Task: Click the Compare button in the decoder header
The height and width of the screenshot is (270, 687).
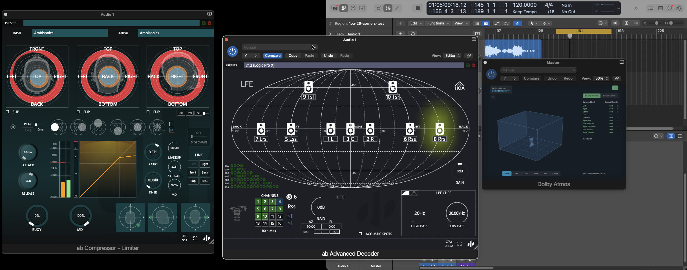Action: 273,56
